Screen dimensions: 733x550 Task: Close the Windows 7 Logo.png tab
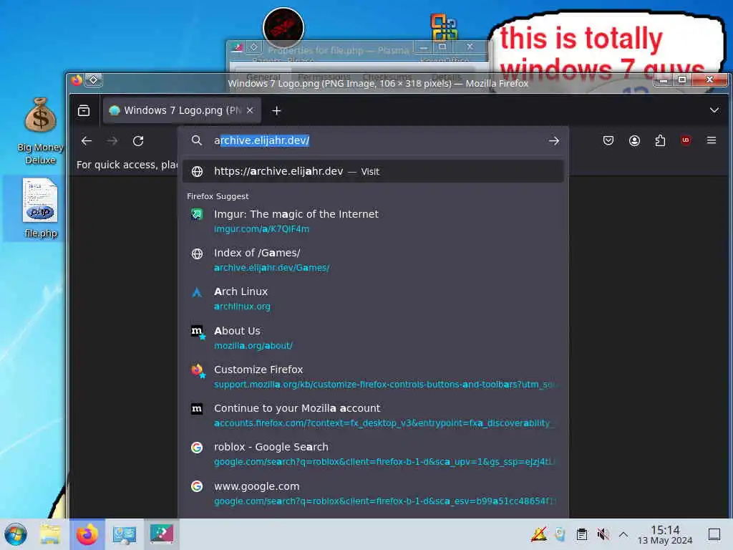250,110
